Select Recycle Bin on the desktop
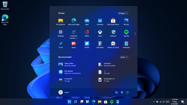This screenshot has width=187, height=105. tap(5, 6)
